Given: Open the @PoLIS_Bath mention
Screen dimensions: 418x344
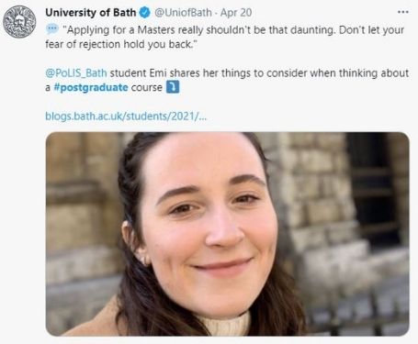Looking at the screenshot, I should click(76, 73).
